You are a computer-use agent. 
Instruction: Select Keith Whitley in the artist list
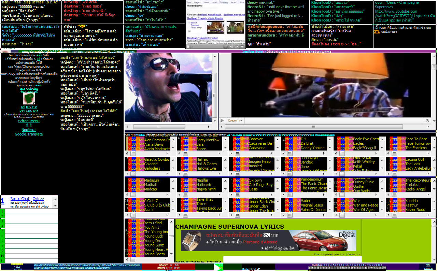(x=364, y=161)
